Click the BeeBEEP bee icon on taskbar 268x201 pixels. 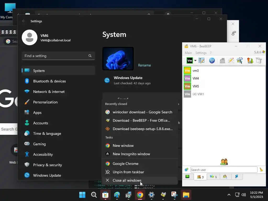[163, 195]
